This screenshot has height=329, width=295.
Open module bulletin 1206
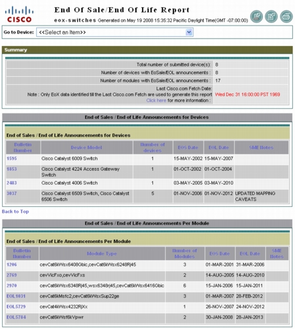[x=12, y=265]
